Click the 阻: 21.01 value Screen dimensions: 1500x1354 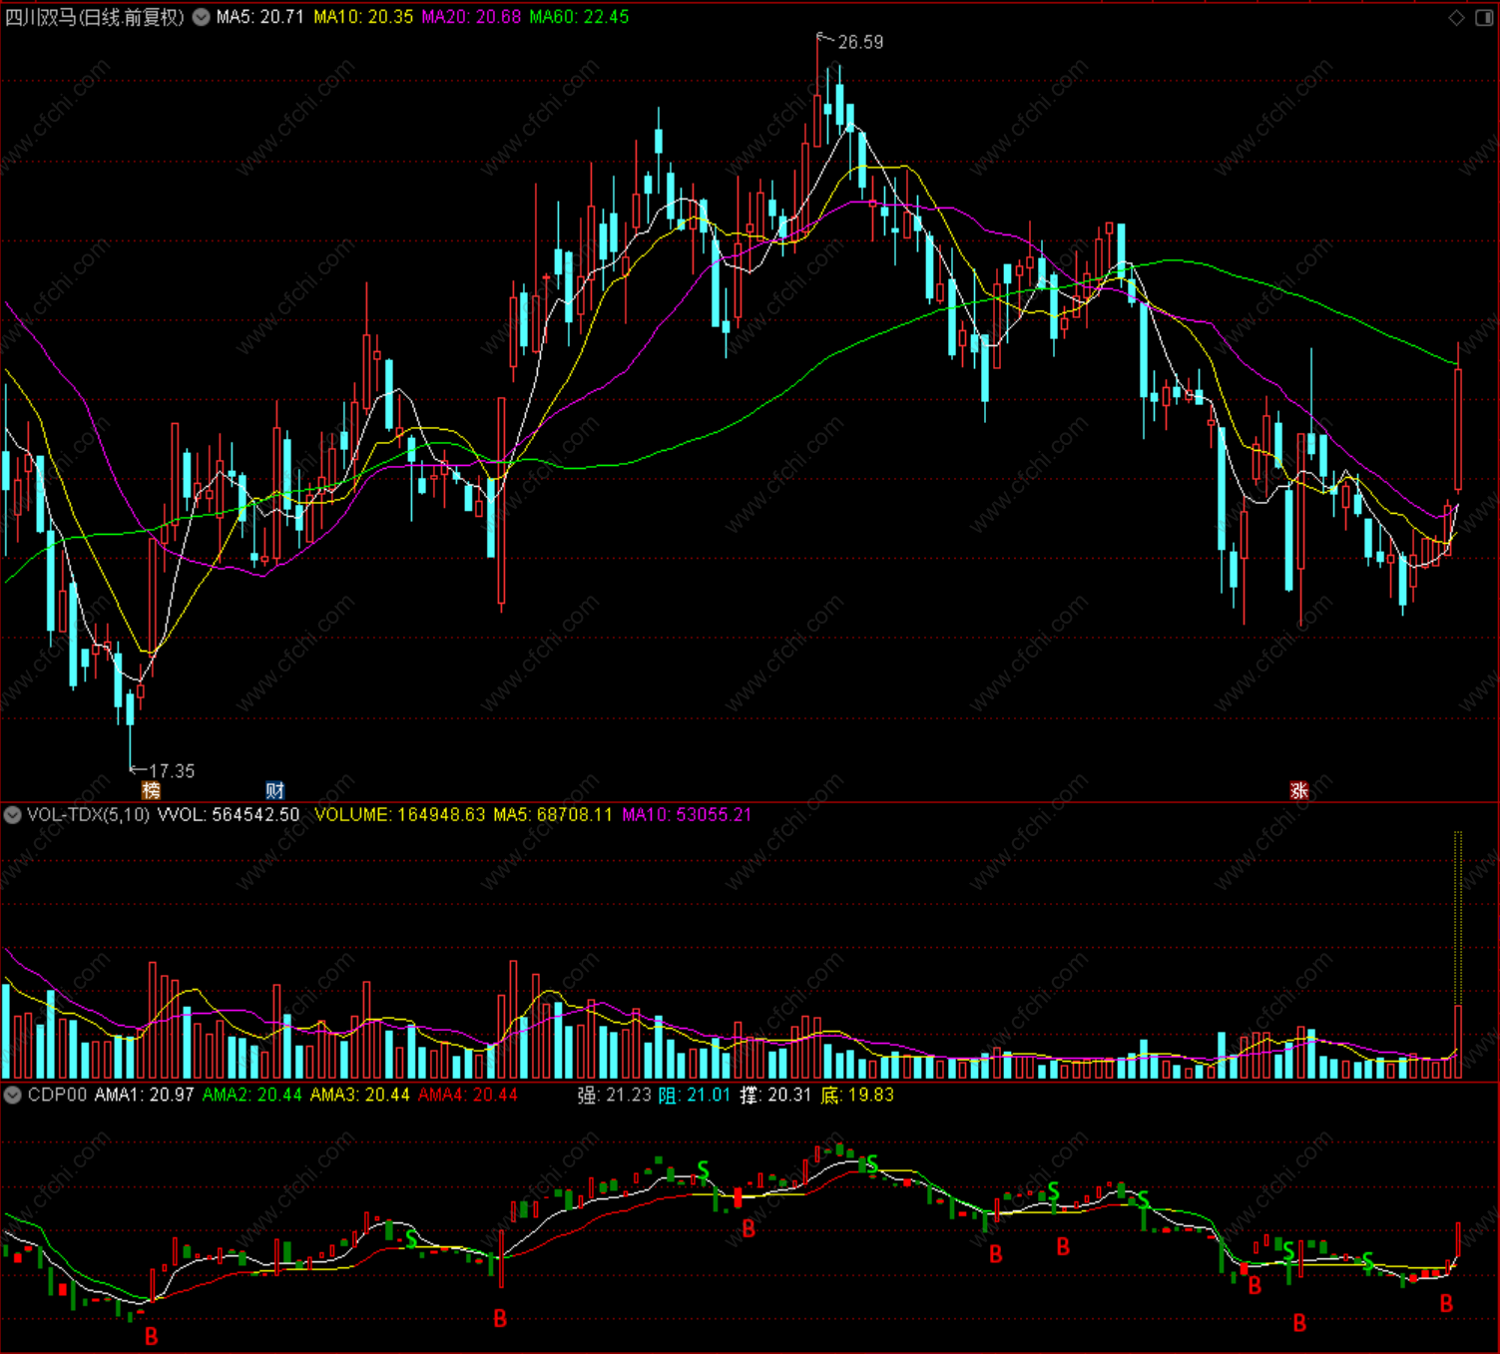pyautogui.click(x=695, y=1095)
